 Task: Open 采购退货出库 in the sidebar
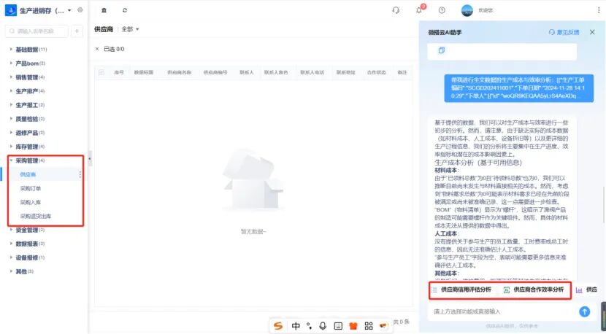(36, 217)
